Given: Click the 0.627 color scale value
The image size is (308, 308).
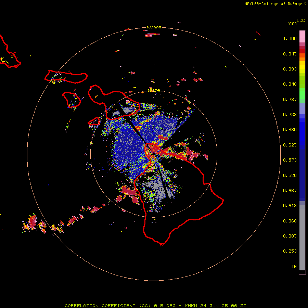Looking at the screenshot, I should (290, 145).
